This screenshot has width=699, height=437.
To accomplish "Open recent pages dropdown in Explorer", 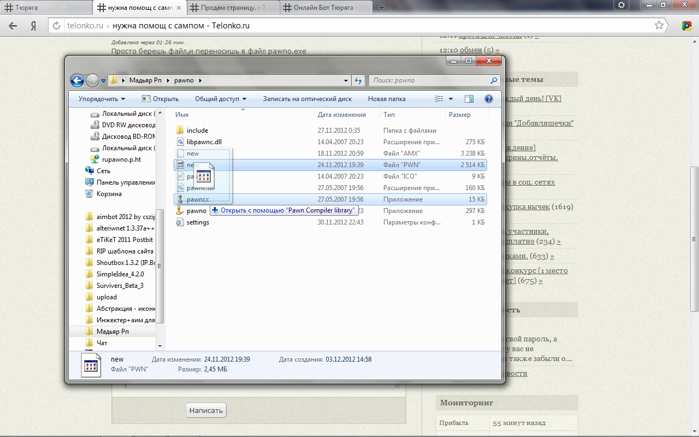I will point(103,81).
